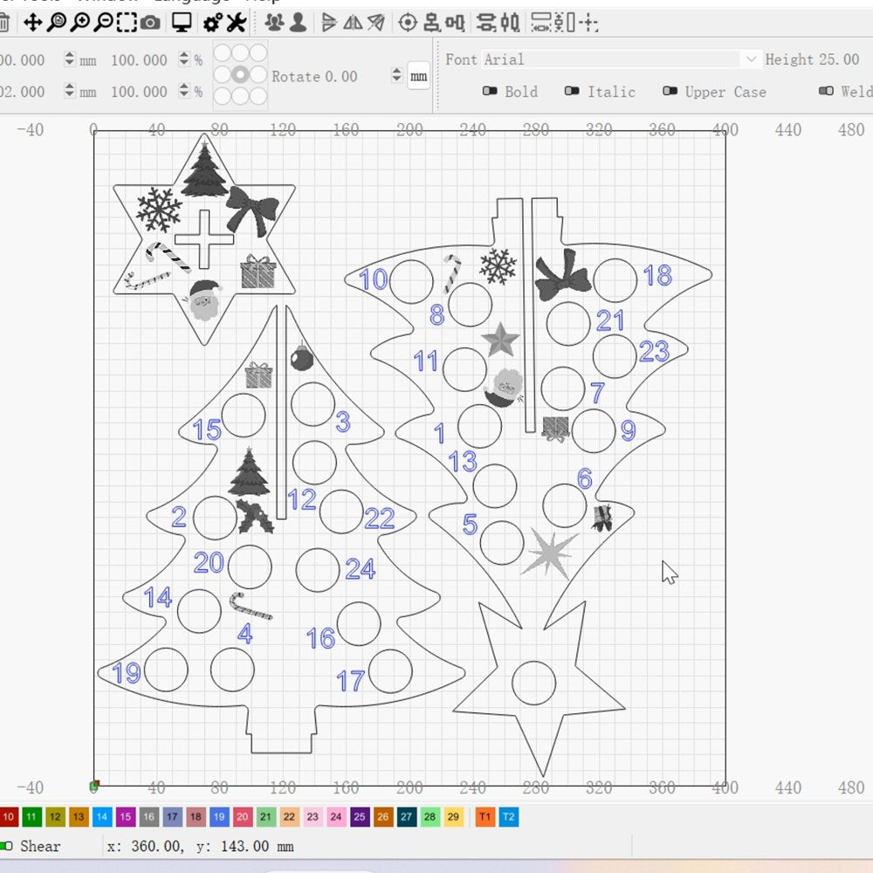Click the Zoom Out magnifier icon
Viewport: 873px width, 873px height.
tap(103, 23)
